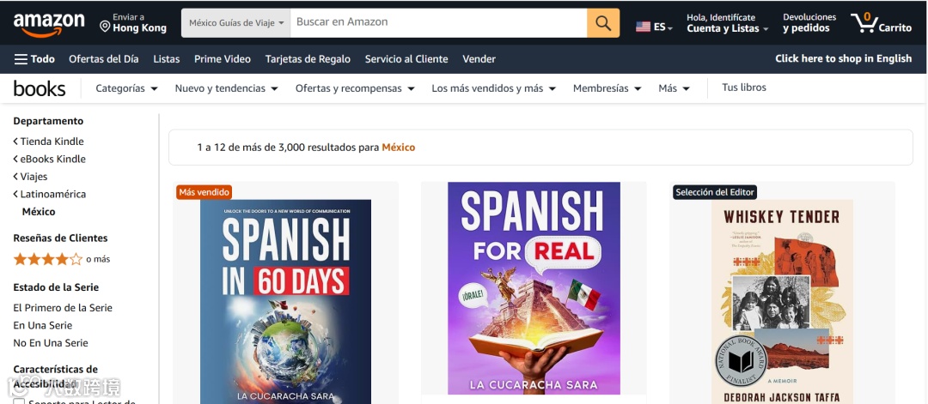Go back to Latinoamérica department
This screenshot has width=928, height=404.
pos(50,195)
